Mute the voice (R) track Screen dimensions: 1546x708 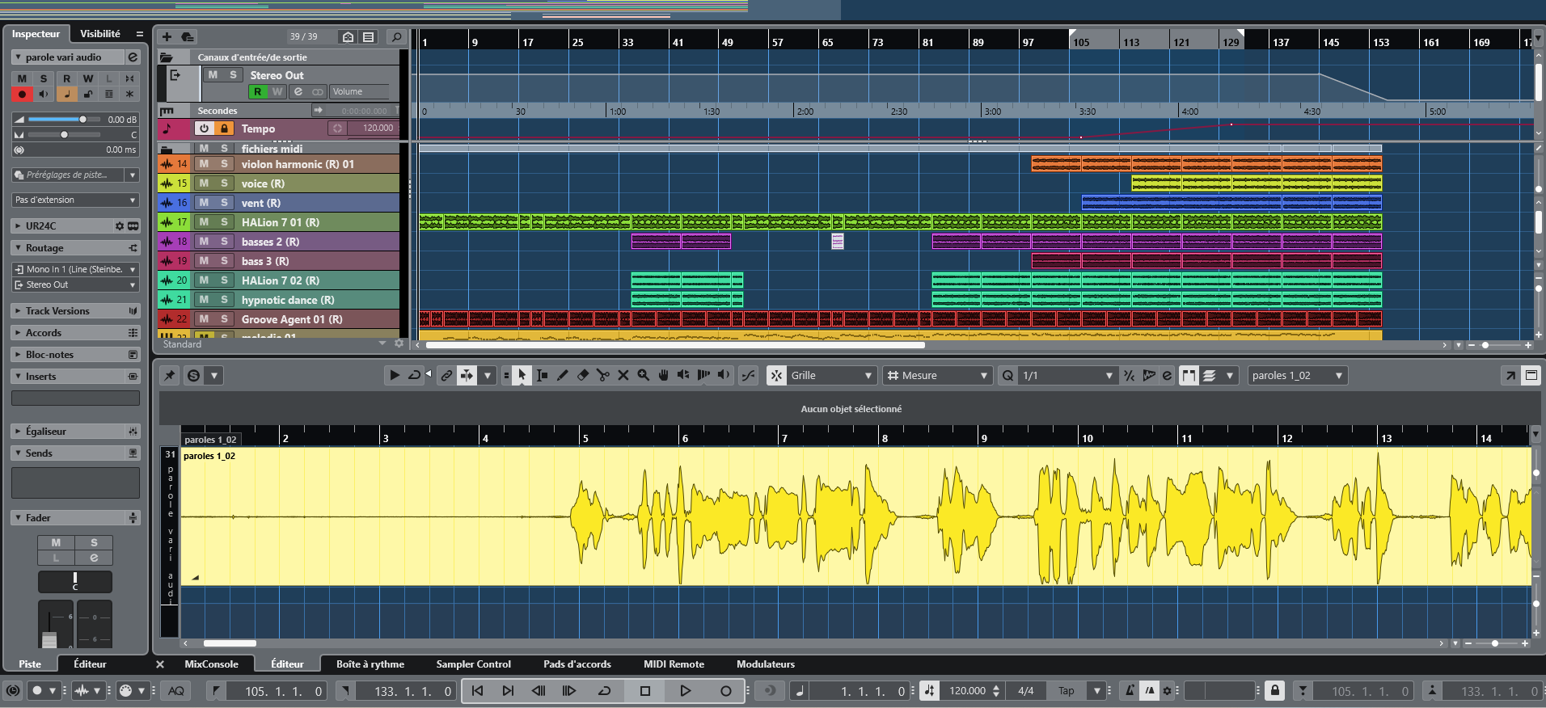point(204,183)
